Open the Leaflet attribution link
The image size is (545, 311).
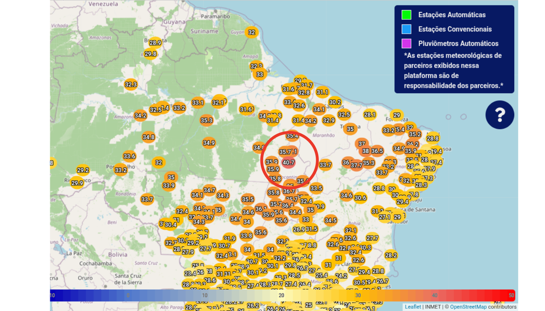pyautogui.click(x=412, y=307)
